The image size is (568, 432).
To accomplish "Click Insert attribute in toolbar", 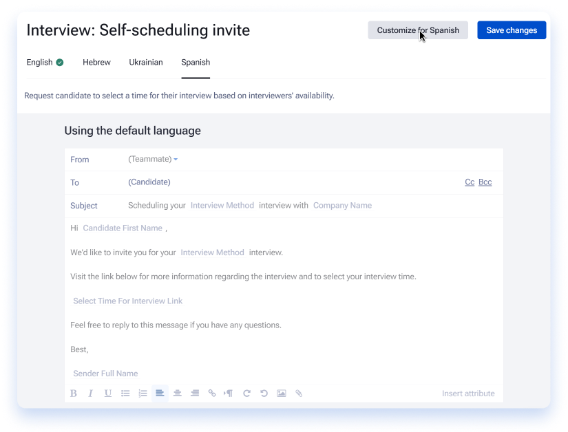I will click(468, 393).
